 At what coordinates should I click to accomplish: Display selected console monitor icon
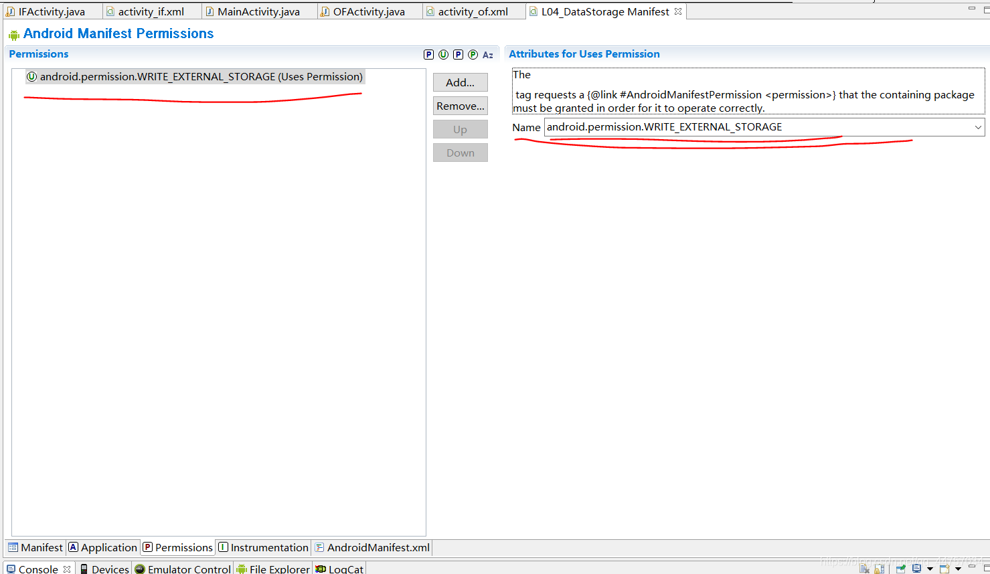click(x=917, y=569)
